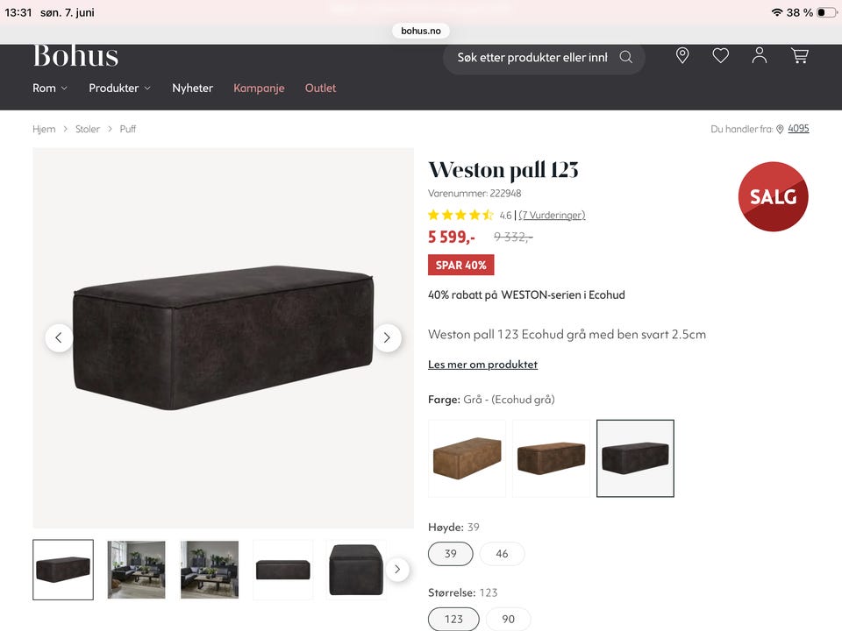This screenshot has height=631, width=842.
Task: Open the shopping cart icon
Action: [x=800, y=55]
